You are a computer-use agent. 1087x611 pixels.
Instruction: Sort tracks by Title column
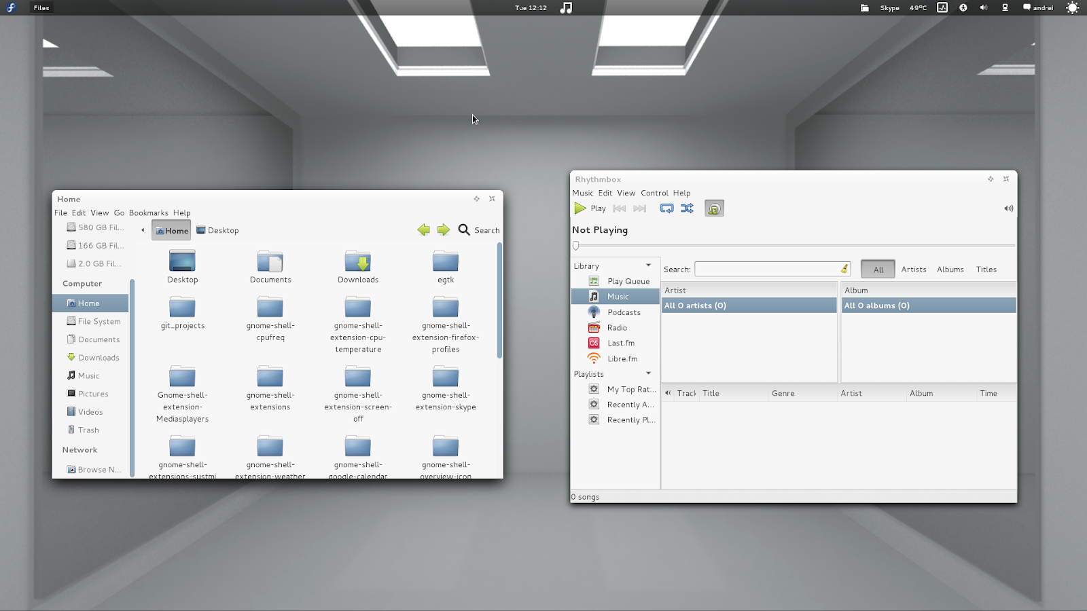point(733,393)
